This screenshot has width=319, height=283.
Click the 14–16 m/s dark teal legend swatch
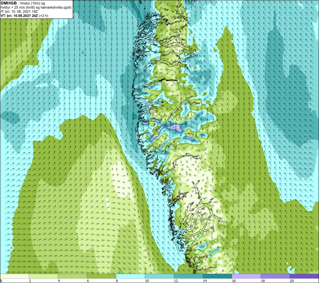(218, 276)
